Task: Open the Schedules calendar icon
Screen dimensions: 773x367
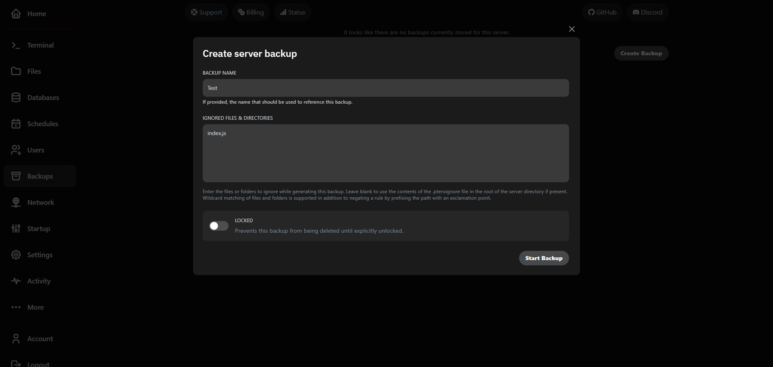Action: pyautogui.click(x=15, y=123)
